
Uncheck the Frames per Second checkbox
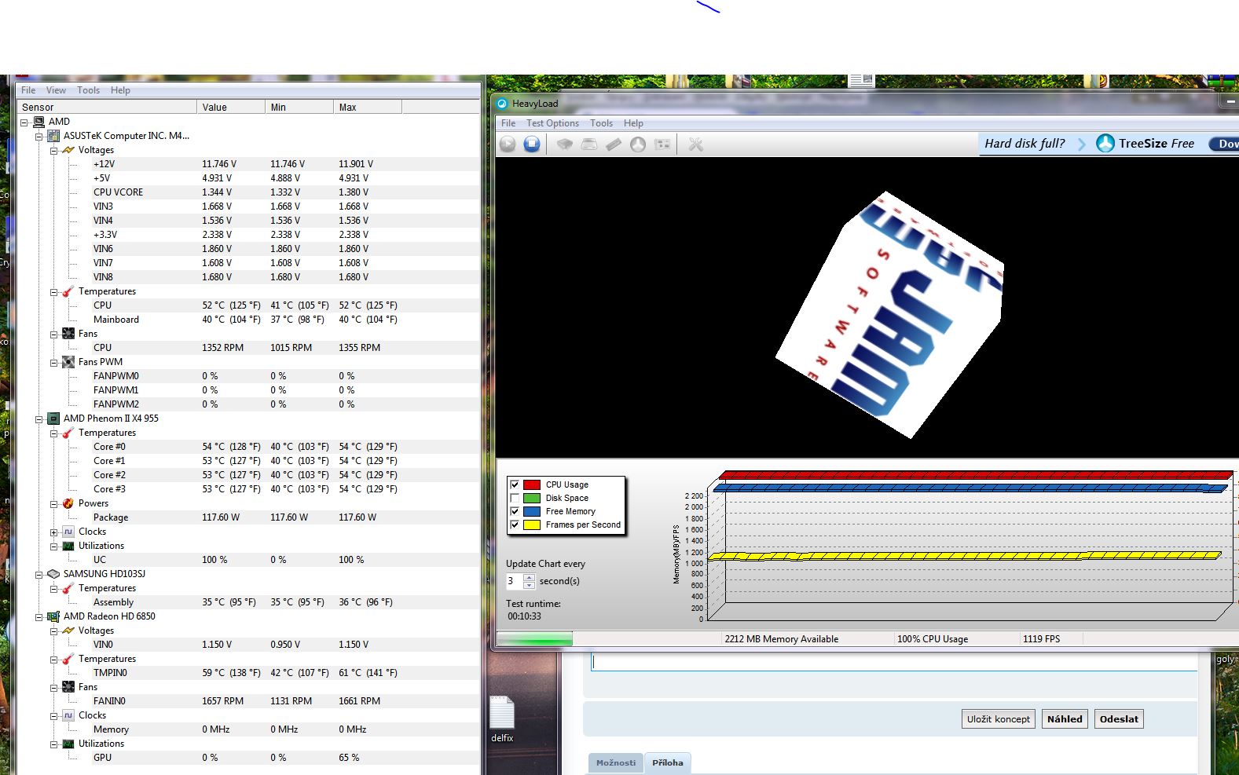pos(515,525)
